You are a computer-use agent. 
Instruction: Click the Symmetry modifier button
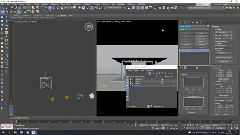pos(186,45)
